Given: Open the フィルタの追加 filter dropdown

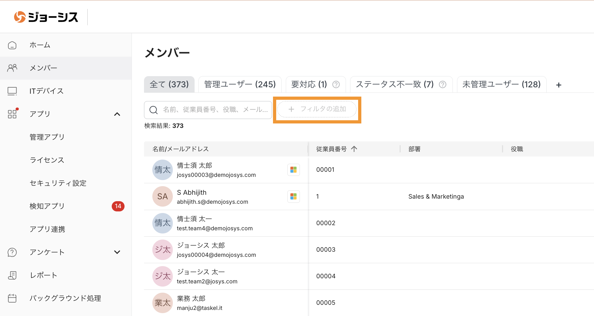Looking at the screenshot, I should coord(317,109).
